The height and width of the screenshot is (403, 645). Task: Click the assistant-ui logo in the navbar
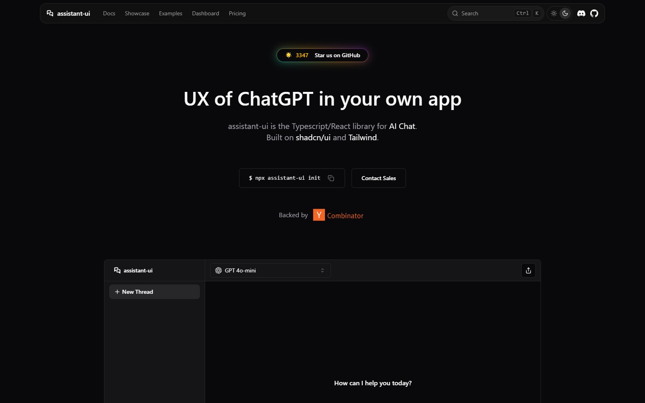(68, 13)
